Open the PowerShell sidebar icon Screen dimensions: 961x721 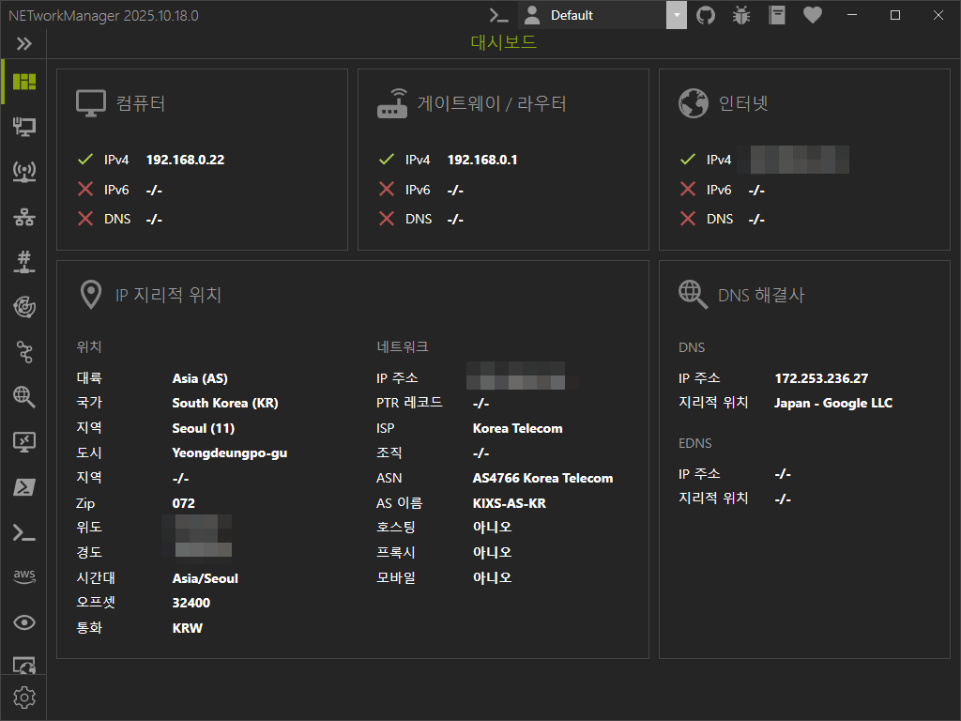pyautogui.click(x=23, y=487)
